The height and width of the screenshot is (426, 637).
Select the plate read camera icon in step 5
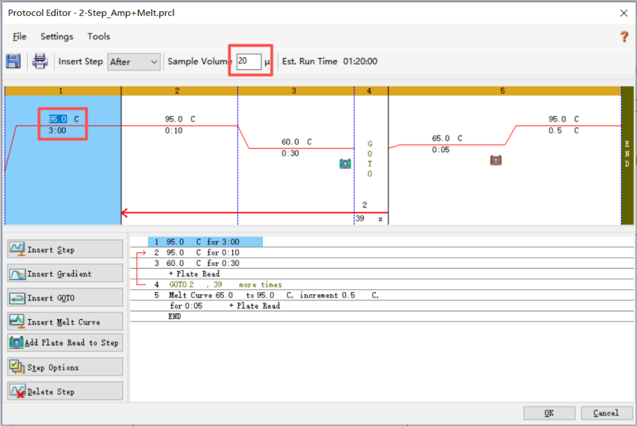(496, 160)
